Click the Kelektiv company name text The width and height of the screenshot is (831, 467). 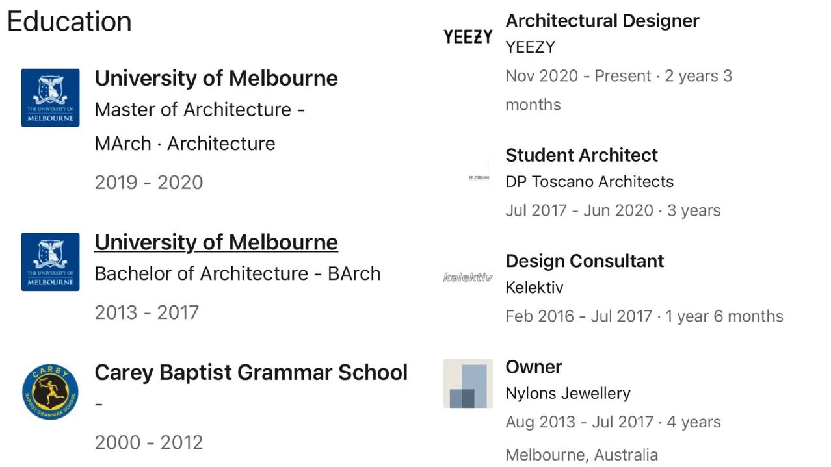click(x=534, y=288)
